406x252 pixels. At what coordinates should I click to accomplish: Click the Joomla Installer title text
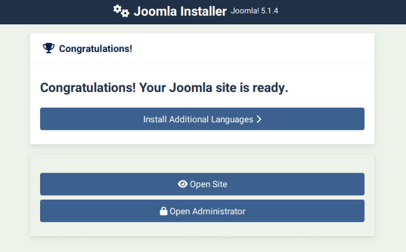tap(180, 11)
